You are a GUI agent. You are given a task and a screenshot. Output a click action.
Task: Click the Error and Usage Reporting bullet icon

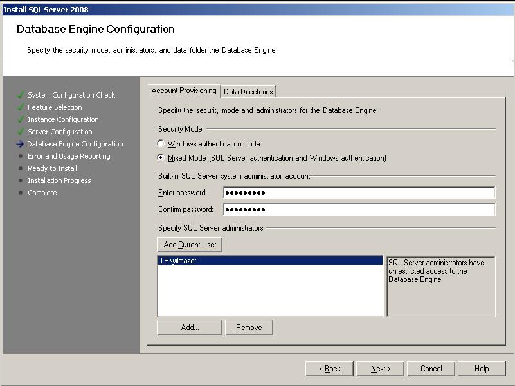click(21, 156)
